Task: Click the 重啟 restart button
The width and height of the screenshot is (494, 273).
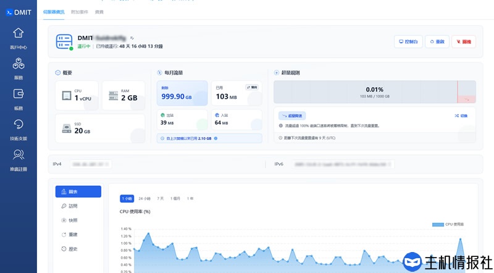Action: click(437, 41)
